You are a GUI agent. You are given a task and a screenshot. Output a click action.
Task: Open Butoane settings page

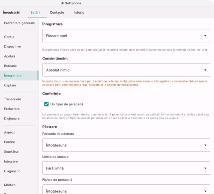(x=19, y=66)
